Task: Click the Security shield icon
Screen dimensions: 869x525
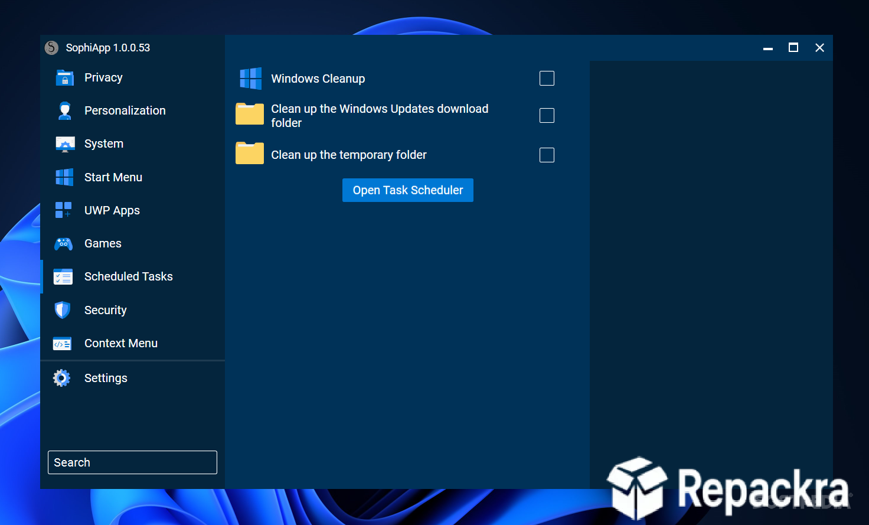Action: pos(63,310)
